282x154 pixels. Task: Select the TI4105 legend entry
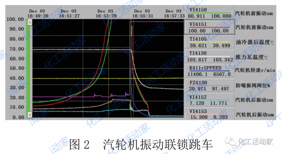click(209, 42)
